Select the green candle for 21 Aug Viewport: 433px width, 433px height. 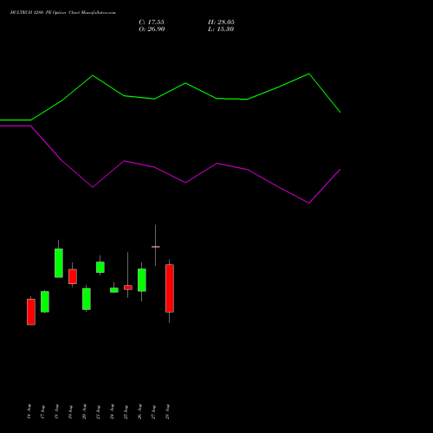[x=100, y=267]
